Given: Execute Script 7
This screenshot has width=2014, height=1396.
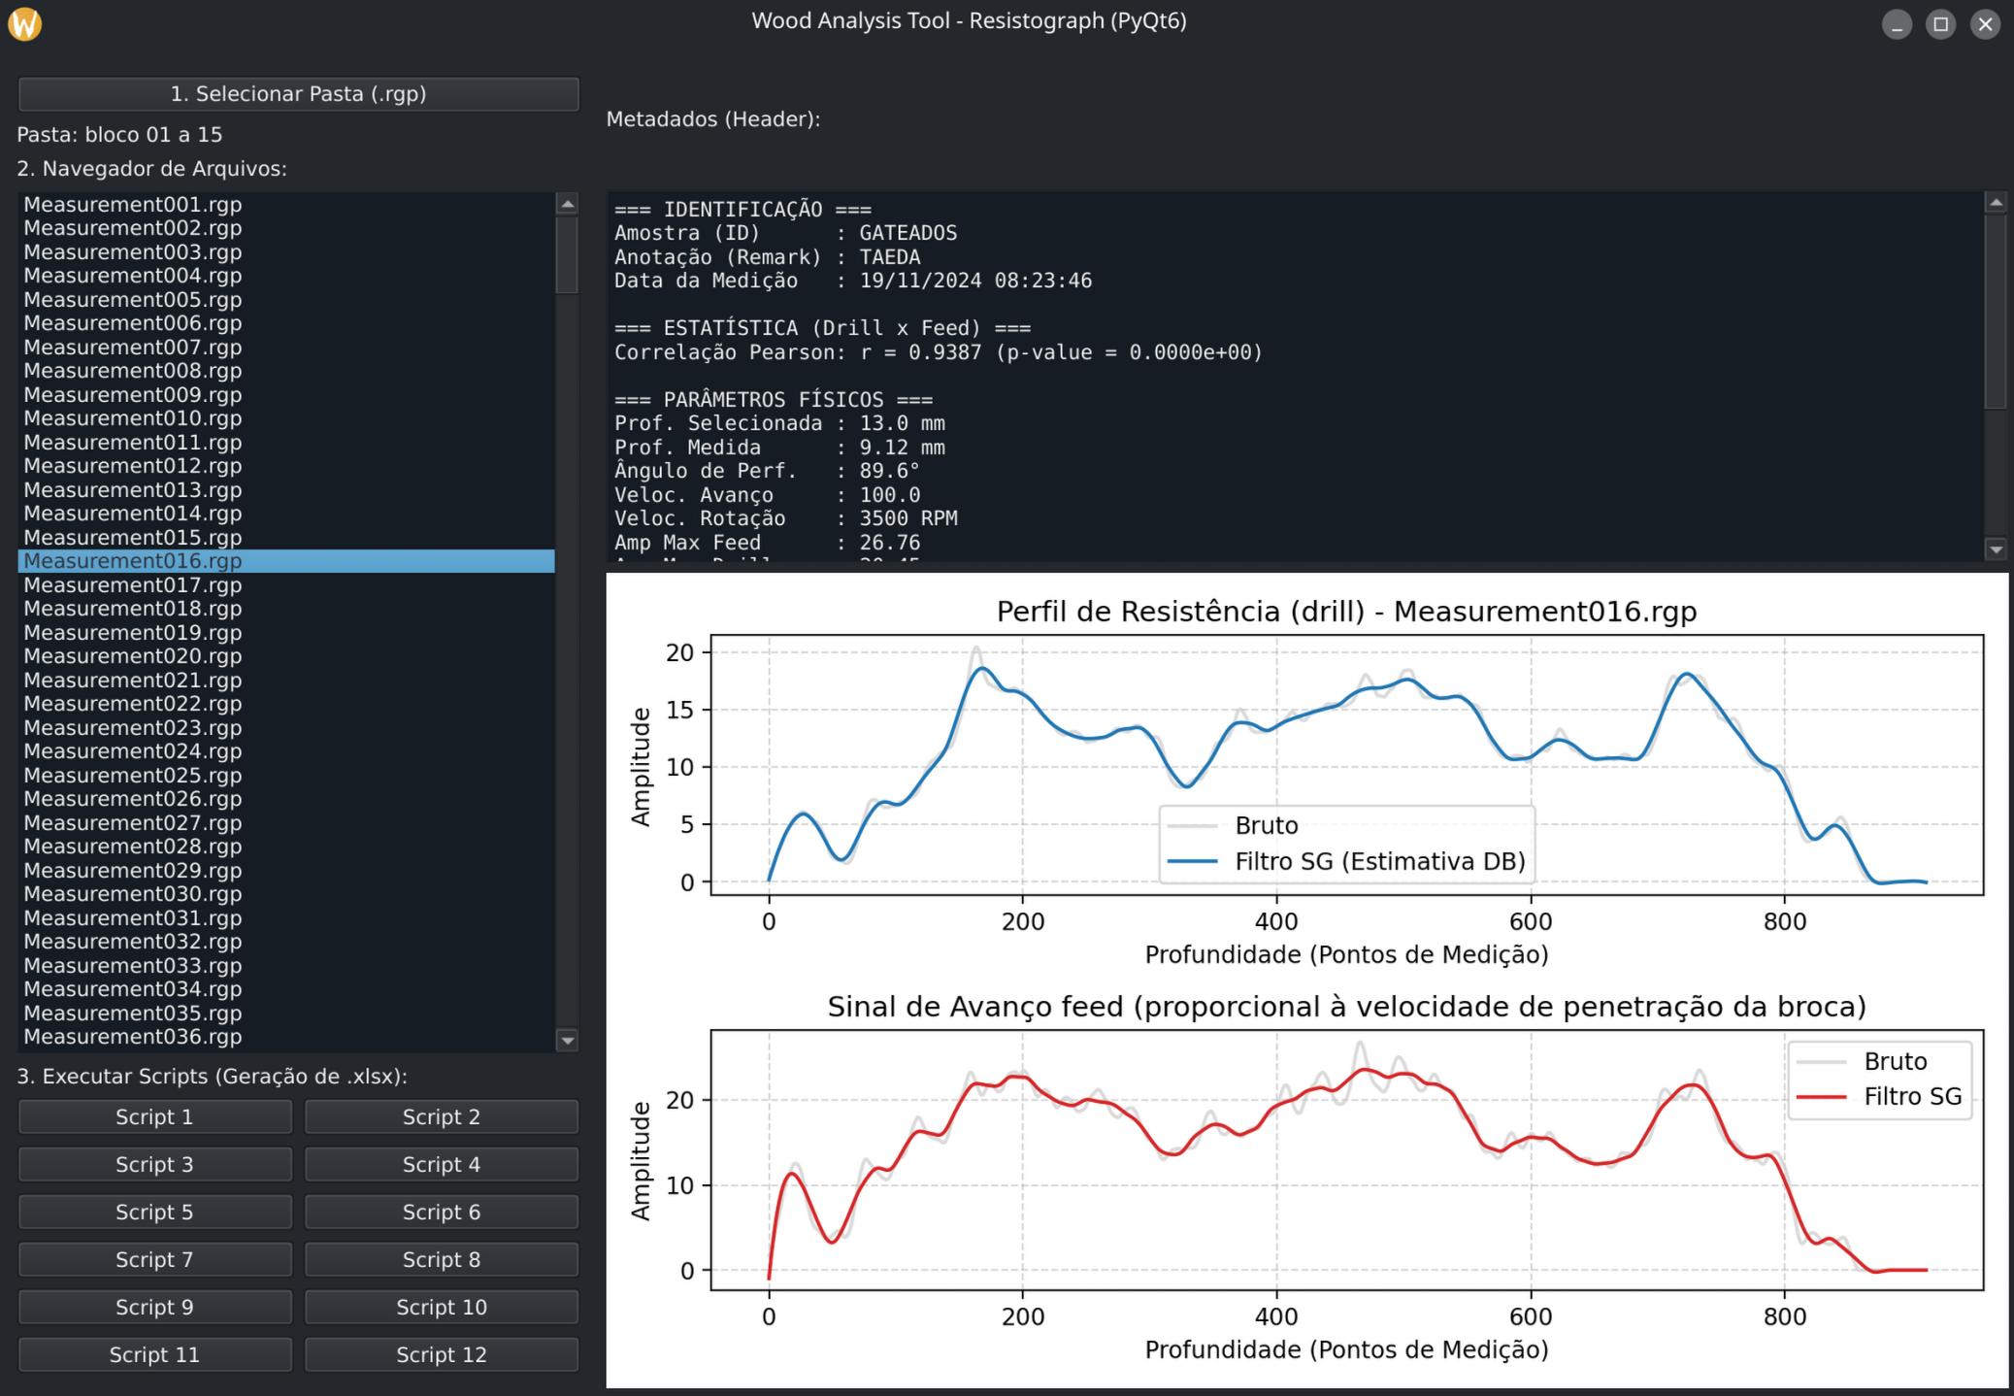Looking at the screenshot, I should pyautogui.click(x=154, y=1259).
